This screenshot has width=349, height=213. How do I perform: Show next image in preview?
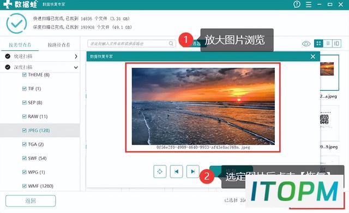[192, 171]
